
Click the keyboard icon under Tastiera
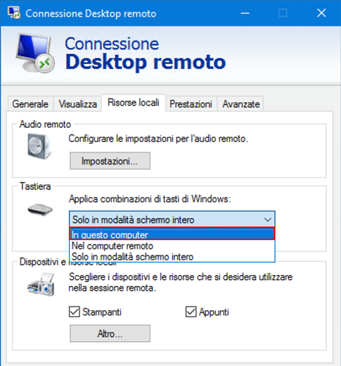tap(40, 209)
